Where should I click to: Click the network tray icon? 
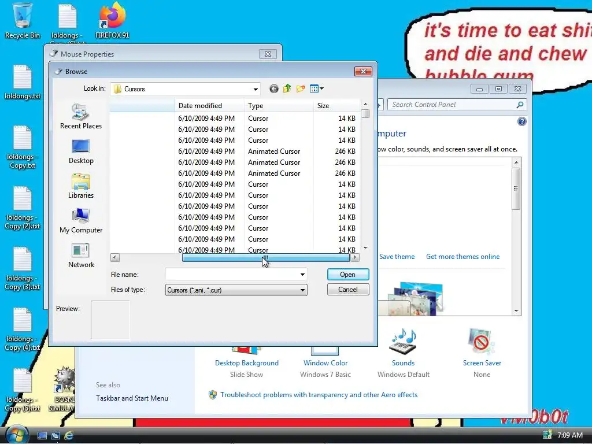point(547,435)
